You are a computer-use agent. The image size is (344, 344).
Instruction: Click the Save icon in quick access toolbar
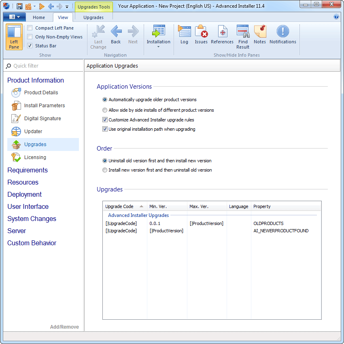19,6
